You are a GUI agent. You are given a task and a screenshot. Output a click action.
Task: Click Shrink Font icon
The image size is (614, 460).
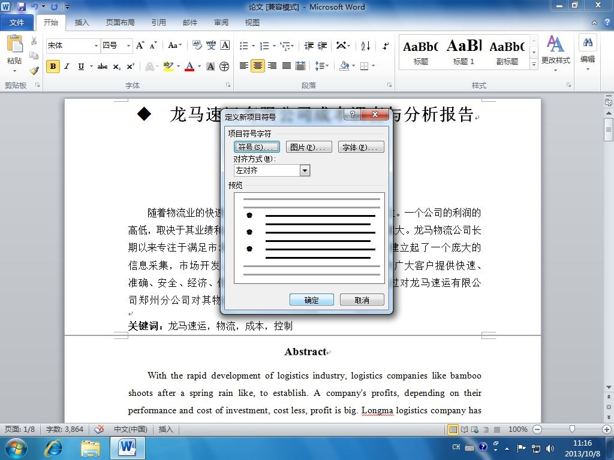coord(153,46)
